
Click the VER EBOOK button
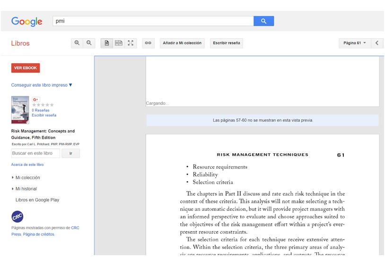26,68
